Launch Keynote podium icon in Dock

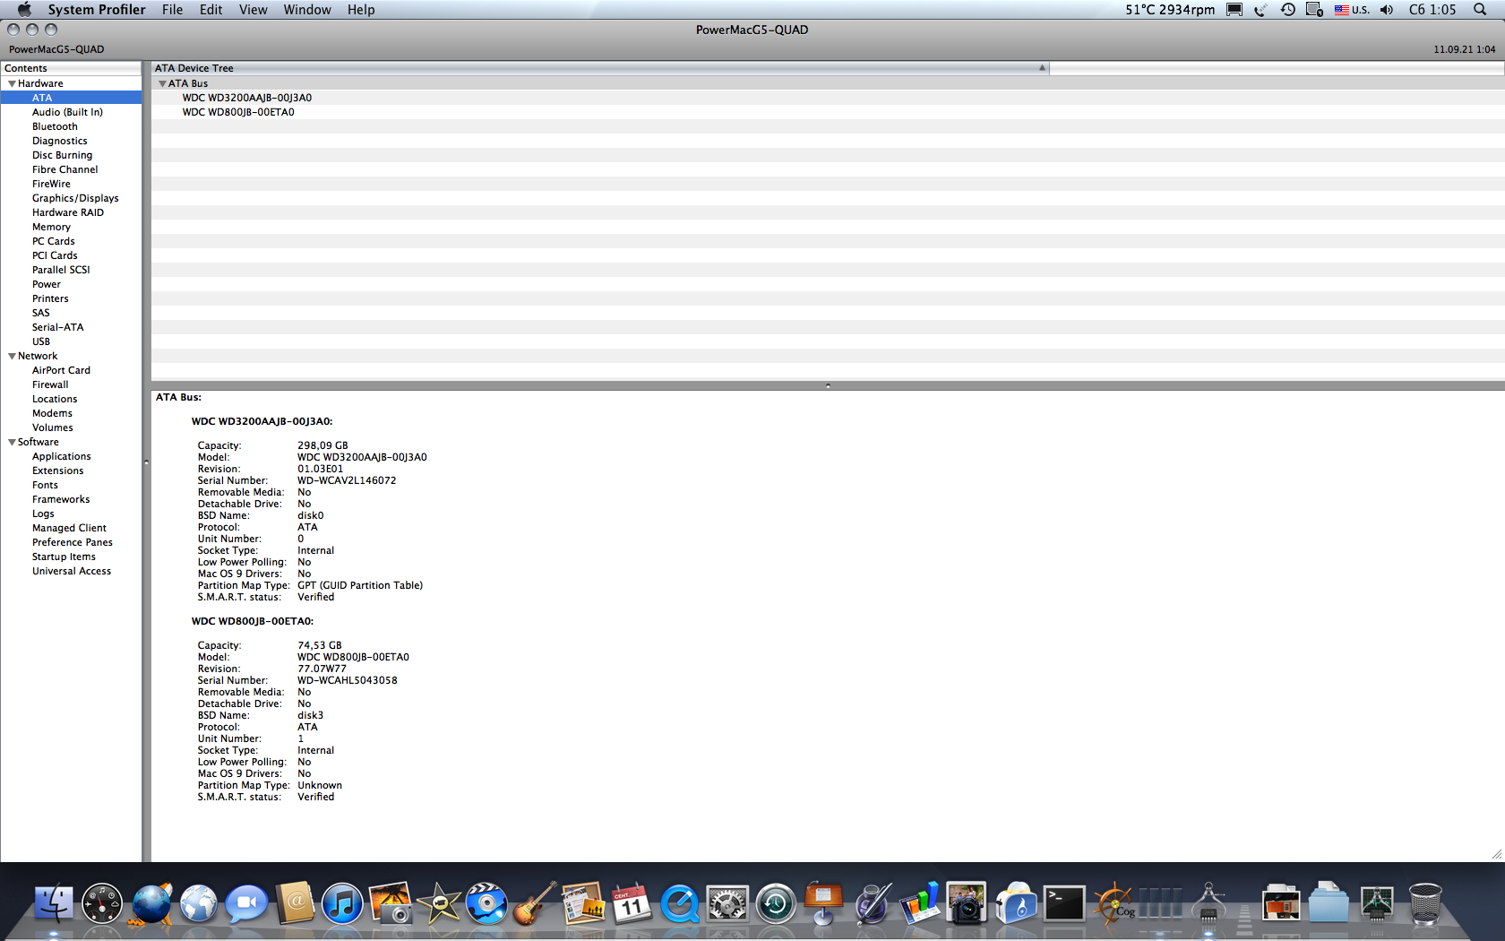[x=823, y=903]
